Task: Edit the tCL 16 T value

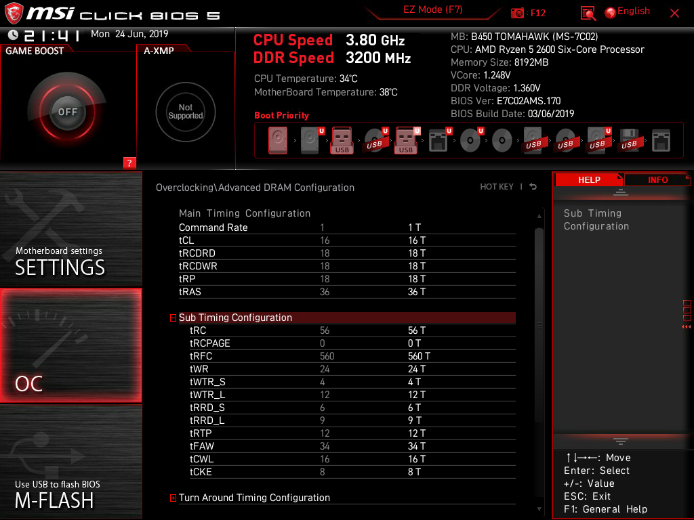Action: (417, 240)
